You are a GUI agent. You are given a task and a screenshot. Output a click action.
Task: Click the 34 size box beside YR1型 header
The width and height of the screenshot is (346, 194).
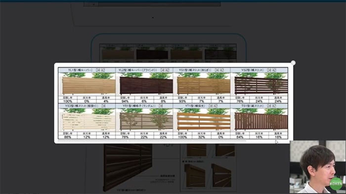(161, 106)
